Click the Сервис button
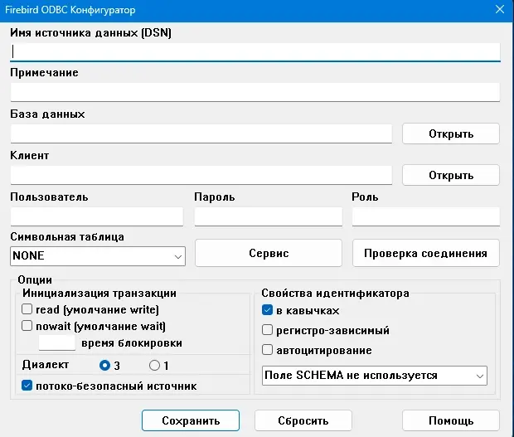 pyautogui.click(x=269, y=253)
